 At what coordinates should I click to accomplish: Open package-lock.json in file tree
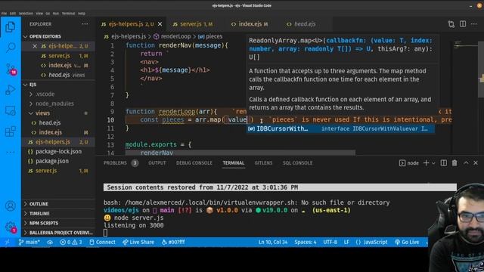click(x=59, y=152)
